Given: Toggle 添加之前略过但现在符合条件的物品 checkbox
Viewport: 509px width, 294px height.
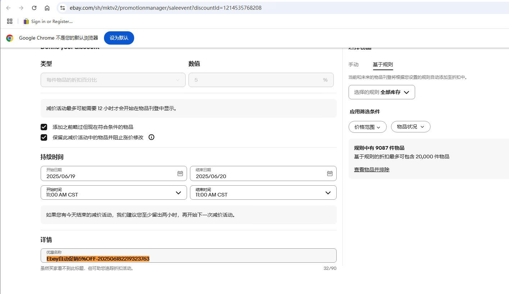Looking at the screenshot, I should coord(44,127).
